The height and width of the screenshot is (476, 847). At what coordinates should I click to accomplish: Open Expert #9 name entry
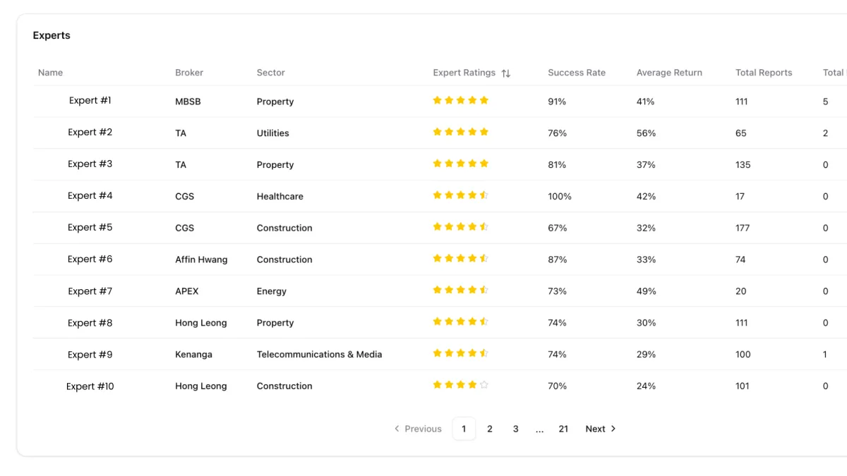[x=90, y=354]
